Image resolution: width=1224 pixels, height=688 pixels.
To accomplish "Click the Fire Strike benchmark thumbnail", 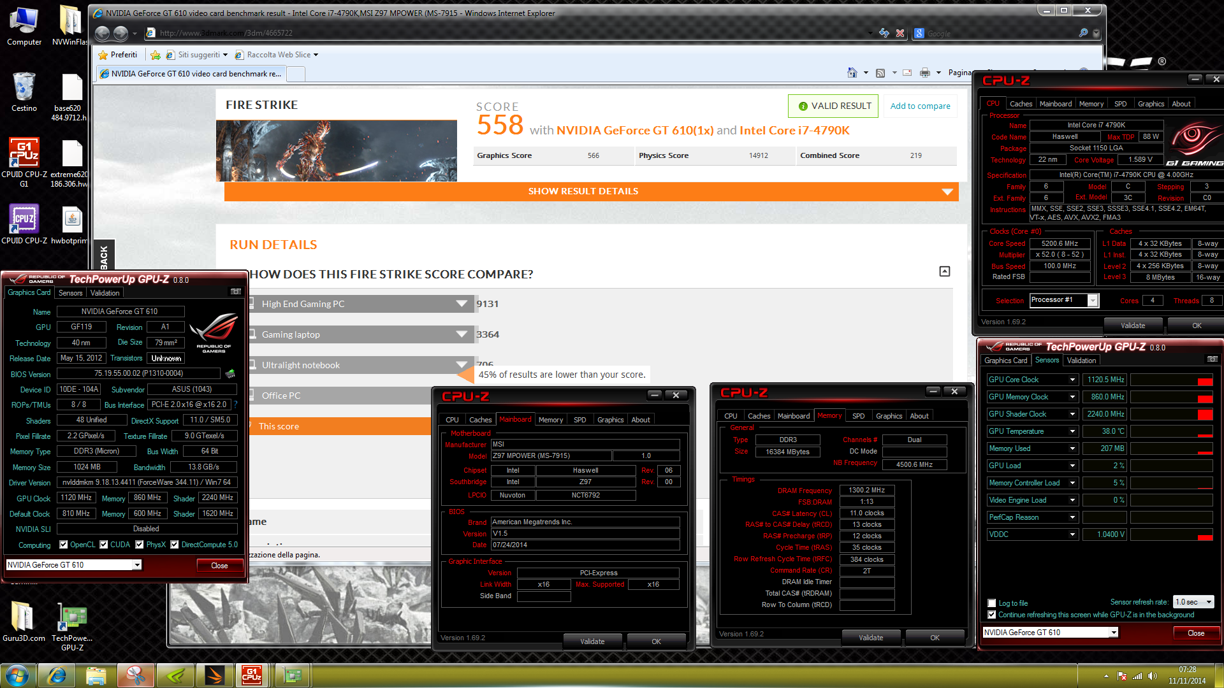I will point(337,151).
